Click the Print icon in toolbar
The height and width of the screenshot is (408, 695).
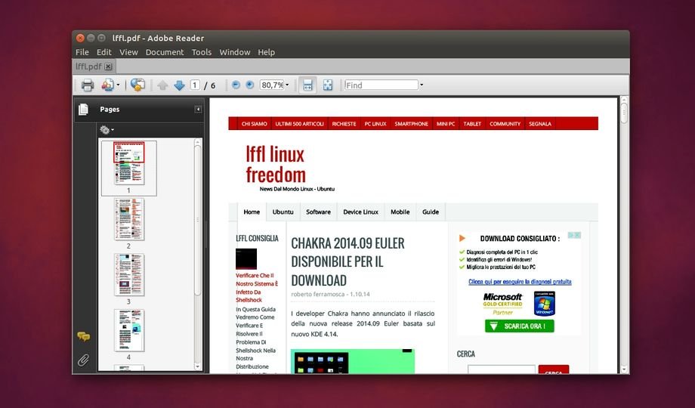(88, 85)
